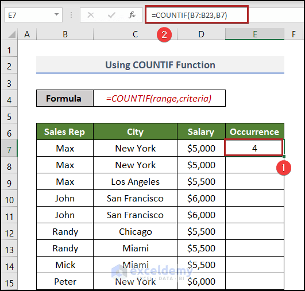The width and height of the screenshot is (305, 291).
Task: Click the Cancel (X) icon in formula bar
Action: (x=91, y=15)
